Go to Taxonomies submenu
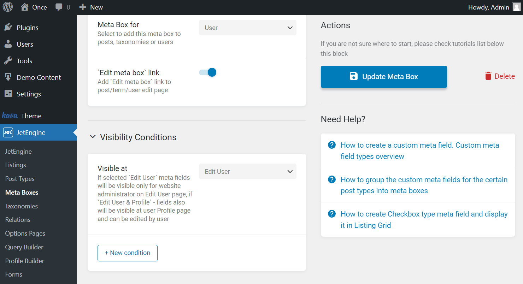 21,206
